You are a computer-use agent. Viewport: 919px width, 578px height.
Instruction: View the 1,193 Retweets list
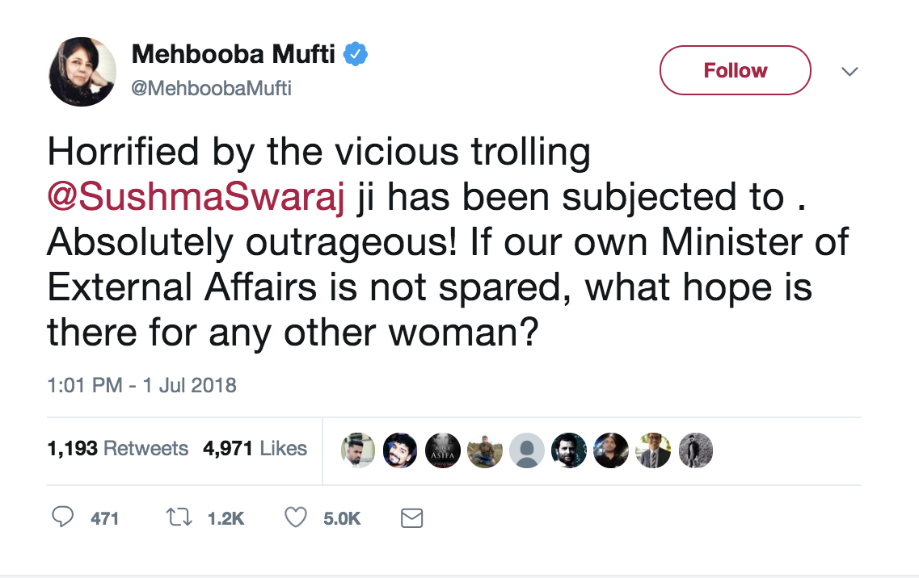point(118,448)
